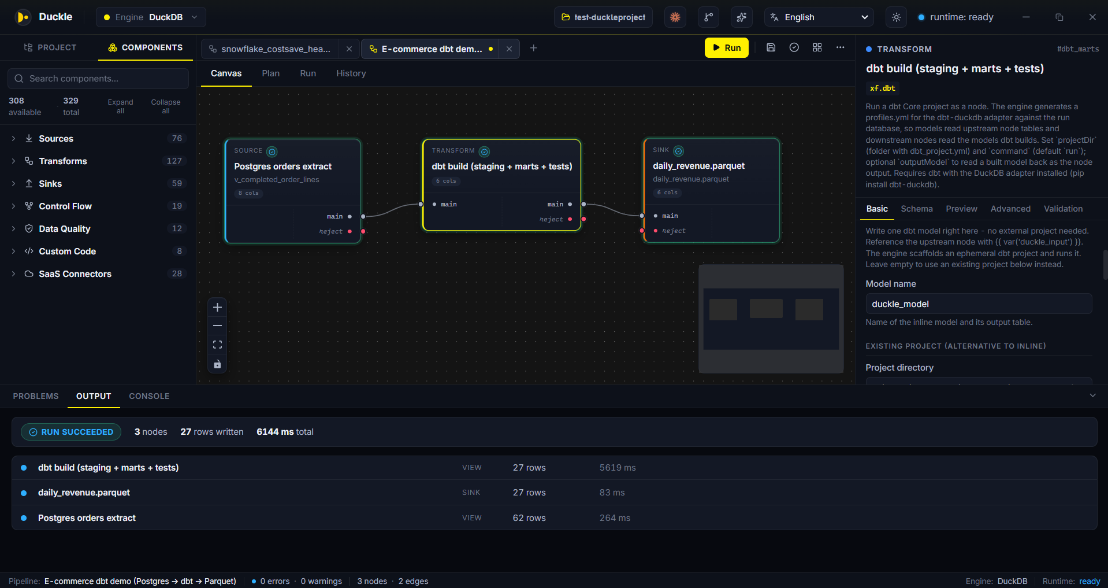Expand the Sinks category
Image resolution: width=1108 pixels, height=588 pixels.
coord(98,184)
